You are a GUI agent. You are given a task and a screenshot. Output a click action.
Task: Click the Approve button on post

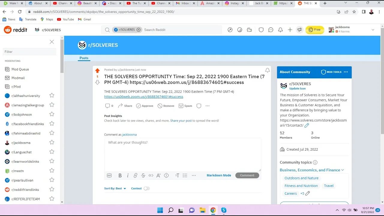pyautogui.click(x=145, y=106)
